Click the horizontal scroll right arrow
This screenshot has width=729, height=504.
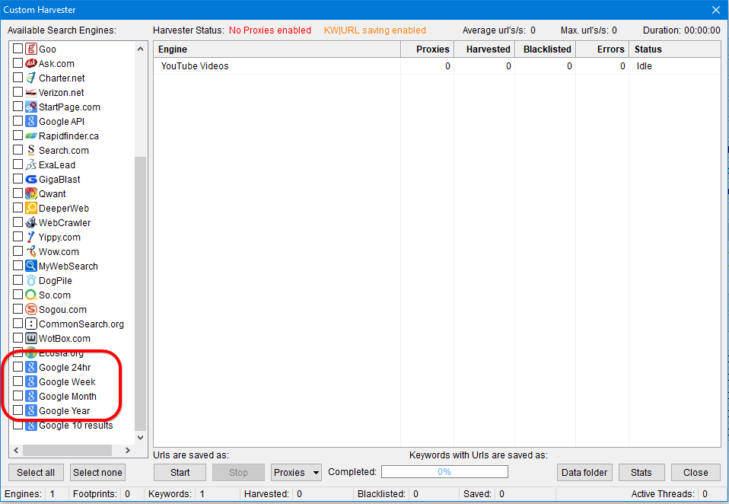(127, 450)
